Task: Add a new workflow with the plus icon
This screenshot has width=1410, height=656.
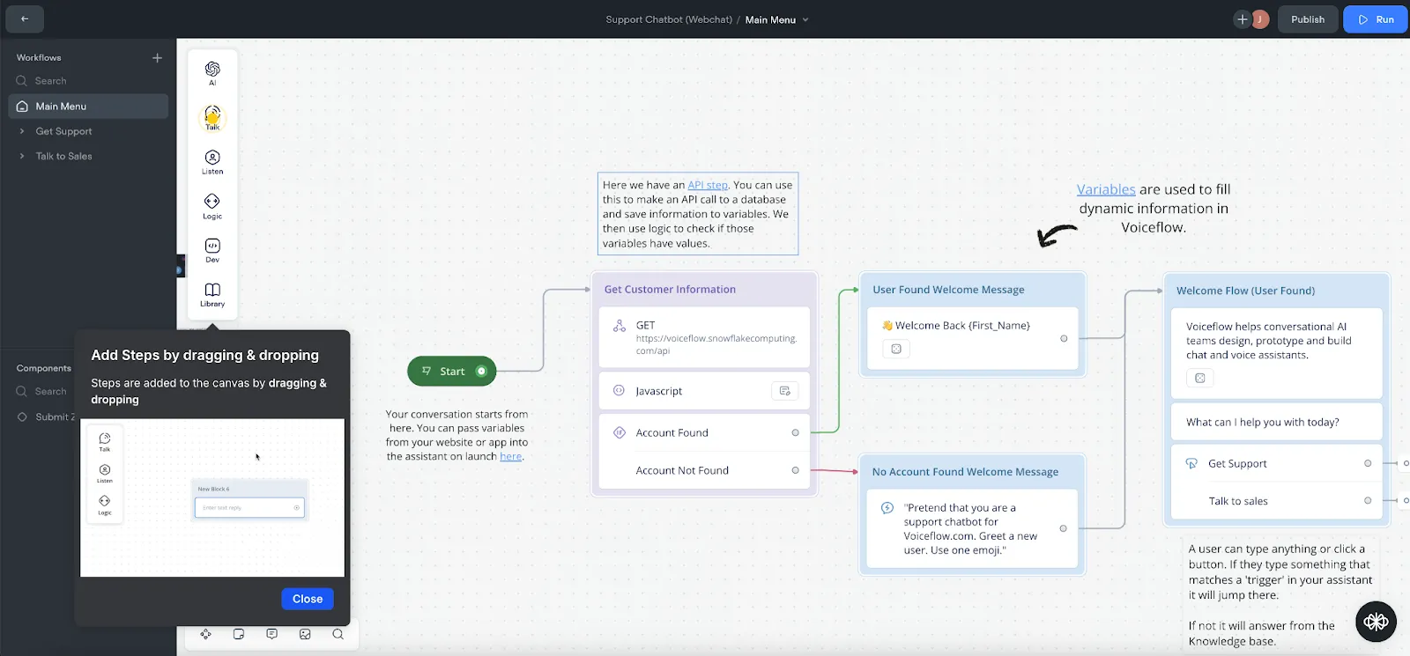Action: tap(157, 58)
